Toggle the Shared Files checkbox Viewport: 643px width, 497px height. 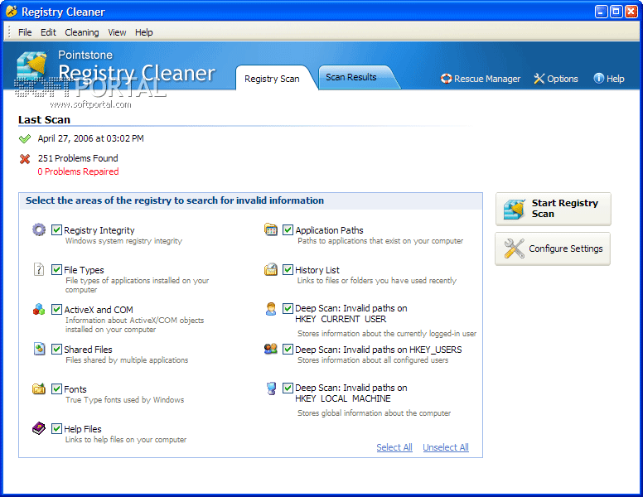[x=56, y=349]
